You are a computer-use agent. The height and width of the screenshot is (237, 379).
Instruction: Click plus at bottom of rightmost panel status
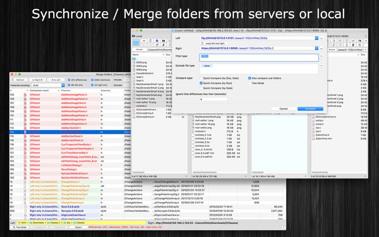pos(365,176)
